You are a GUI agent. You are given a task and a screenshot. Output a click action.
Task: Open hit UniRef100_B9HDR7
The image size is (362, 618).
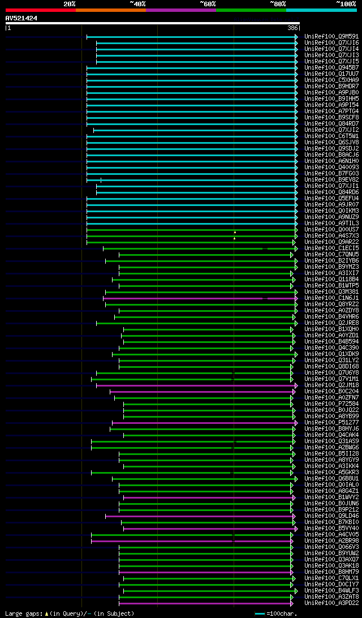(x=331, y=87)
